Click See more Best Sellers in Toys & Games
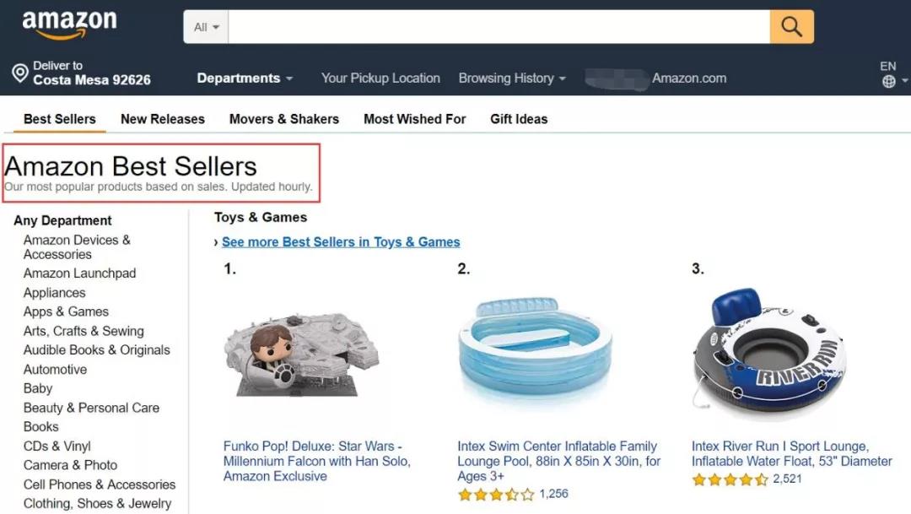 [x=341, y=241]
